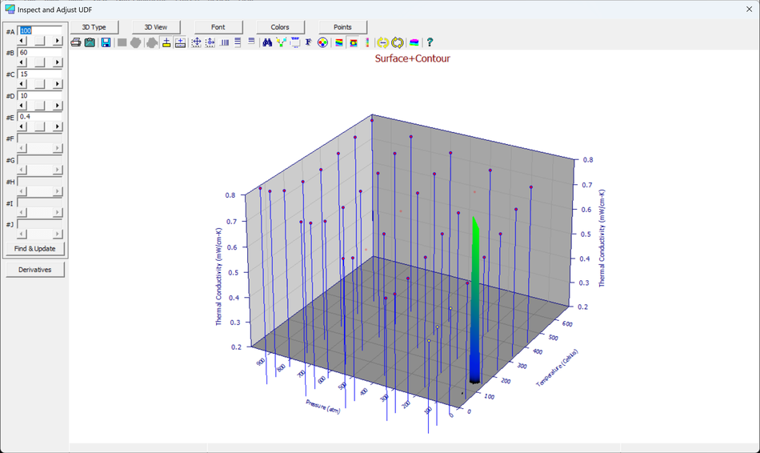Click the #D parameter field with 10

coord(40,95)
